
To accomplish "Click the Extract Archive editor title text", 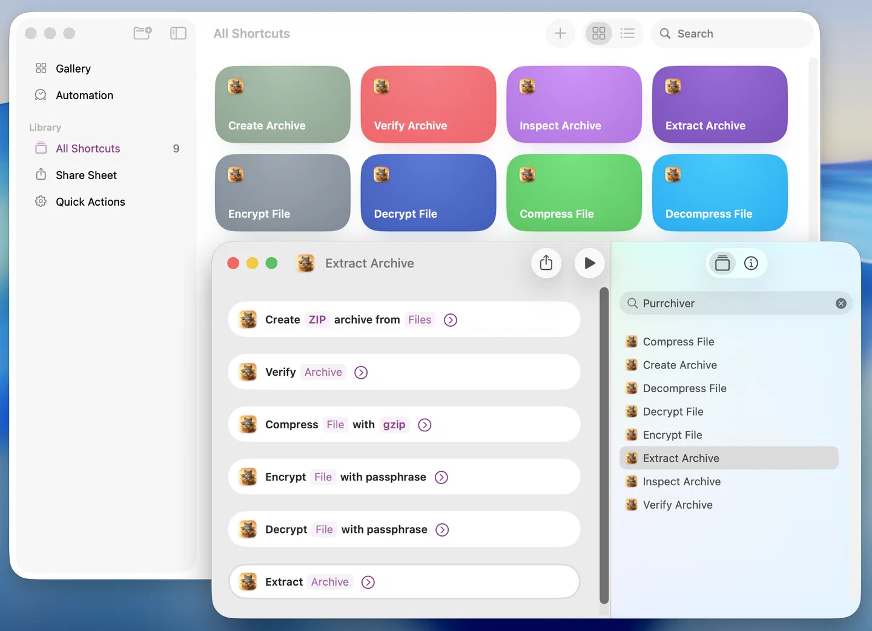I will pos(369,263).
